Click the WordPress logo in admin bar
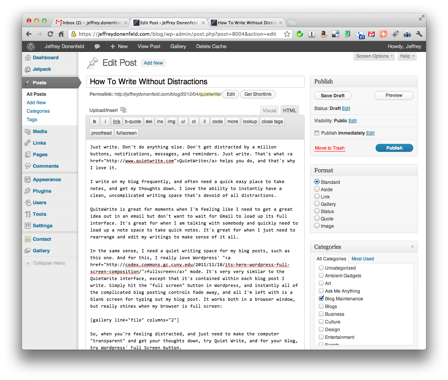The height and width of the screenshot is (380, 448). pos(31,47)
